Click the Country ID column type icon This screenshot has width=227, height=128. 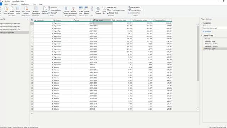tap(35, 20)
